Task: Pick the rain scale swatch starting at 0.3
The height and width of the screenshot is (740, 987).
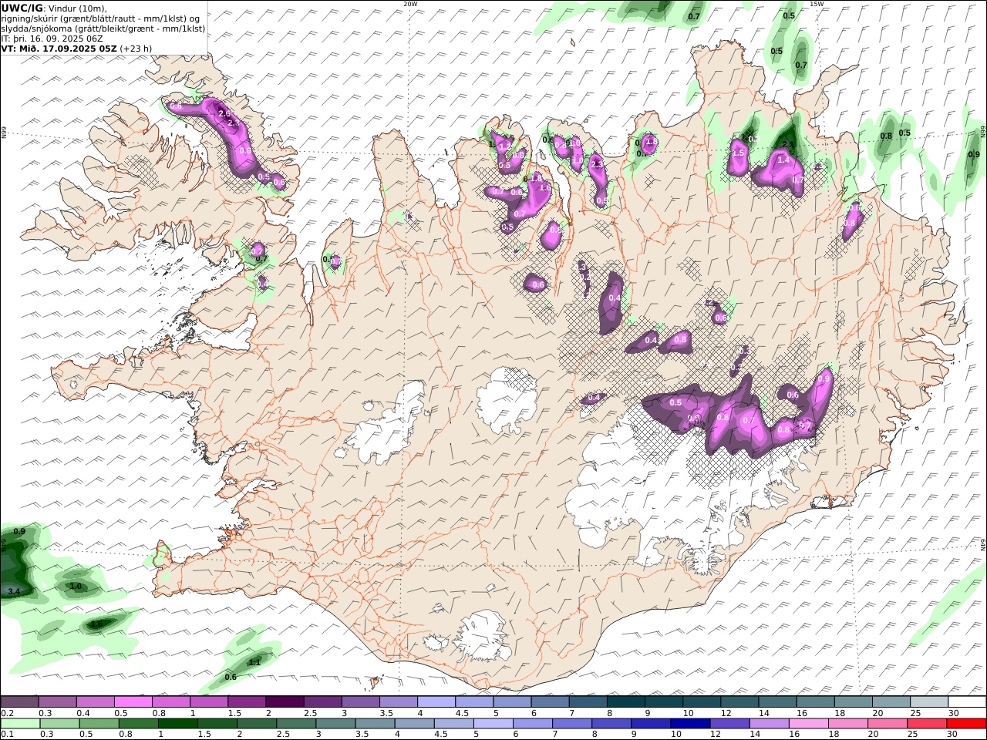Action: [59, 723]
